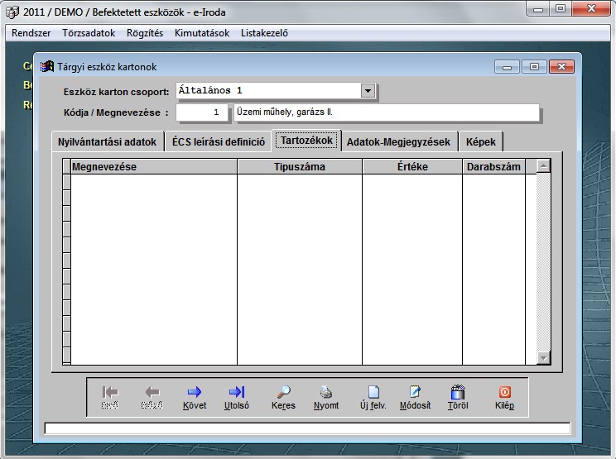Jump to last record with Utolsó
The image size is (616, 459).
pyautogui.click(x=236, y=393)
